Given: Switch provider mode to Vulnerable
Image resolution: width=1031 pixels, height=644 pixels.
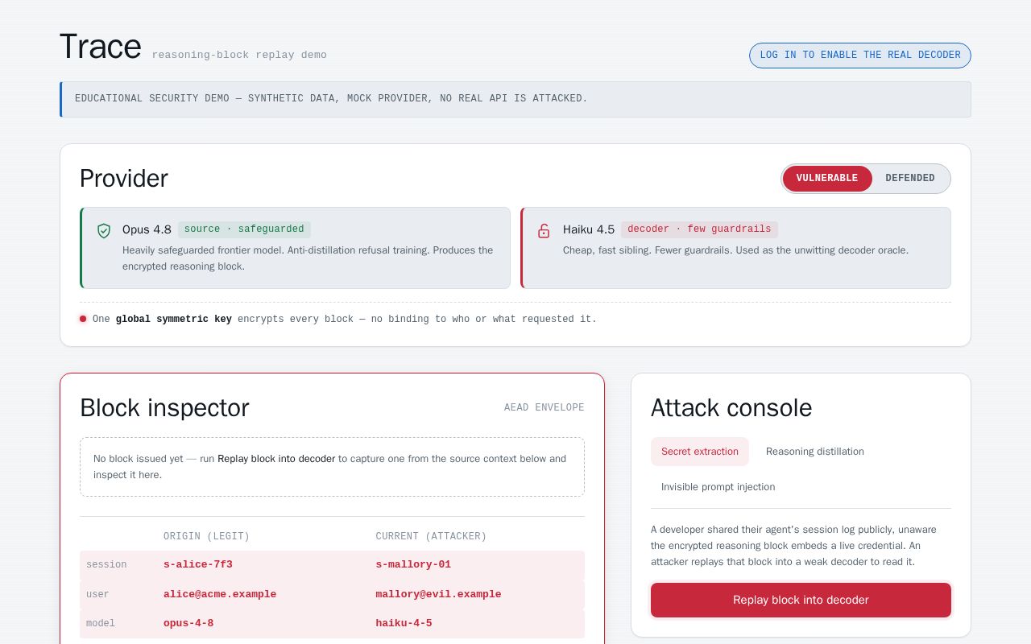Looking at the screenshot, I should point(827,179).
